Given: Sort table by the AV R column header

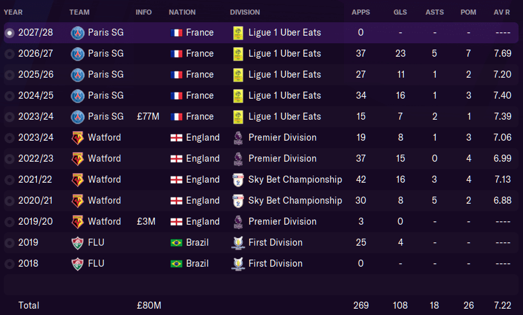Looking at the screenshot, I should 501,12.
